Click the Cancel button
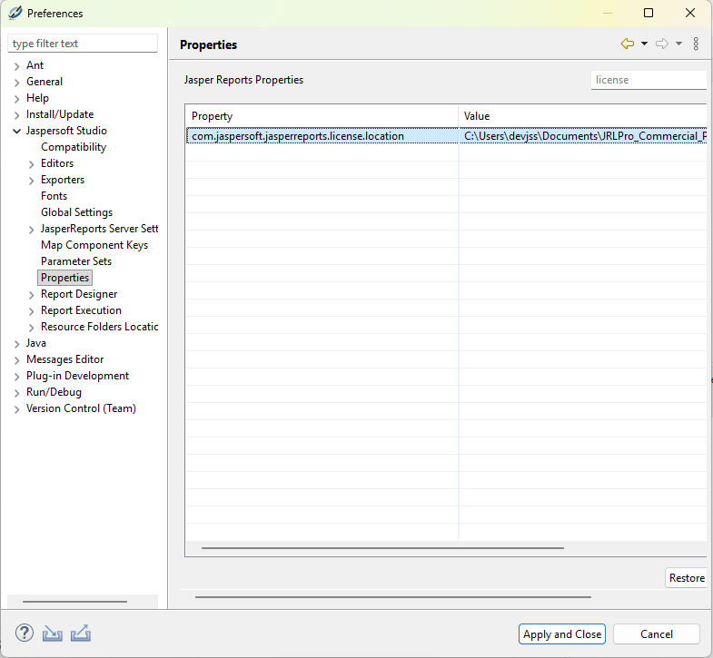The width and height of the screenshot is (713, 658). click(x=656, y=633)
